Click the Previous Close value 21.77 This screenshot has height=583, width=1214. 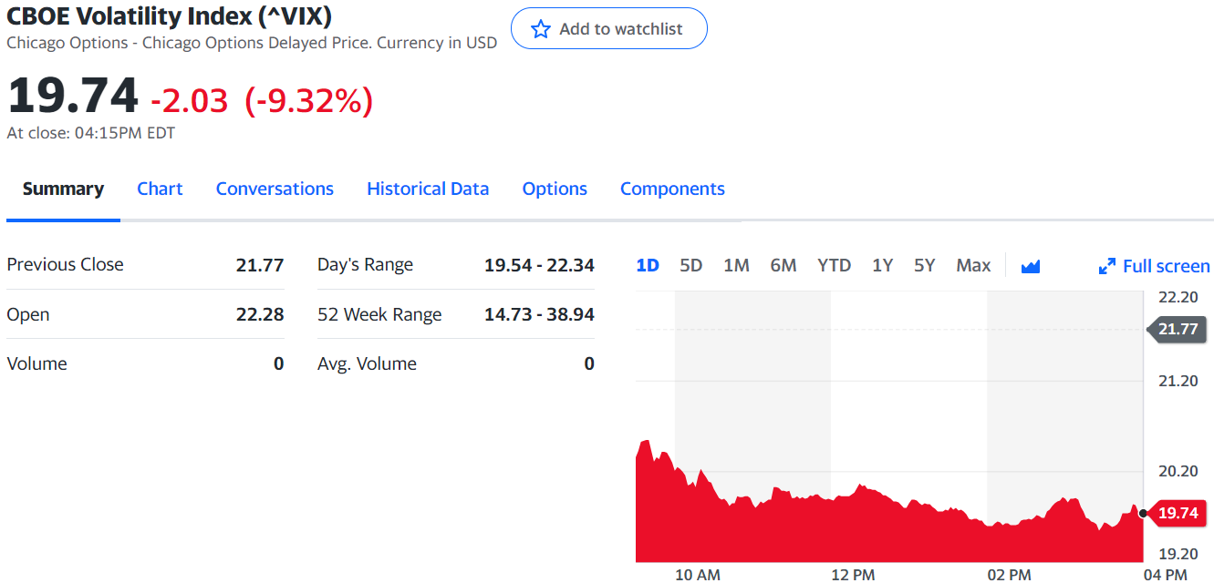[x=260, y=265]
